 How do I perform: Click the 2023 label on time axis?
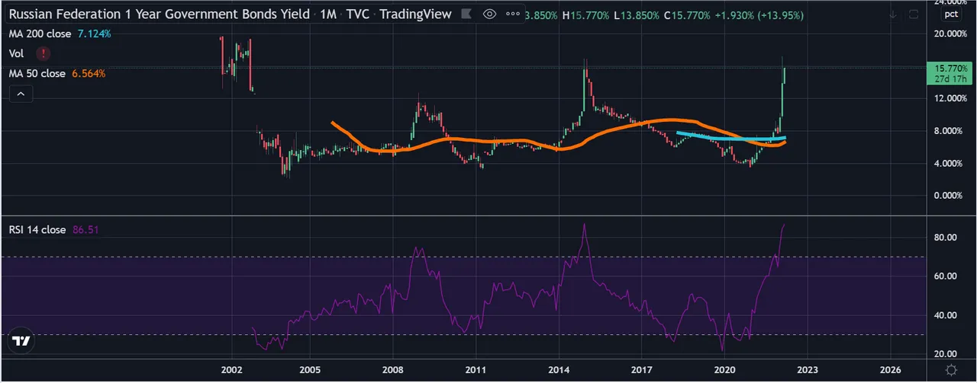(808, 369)
